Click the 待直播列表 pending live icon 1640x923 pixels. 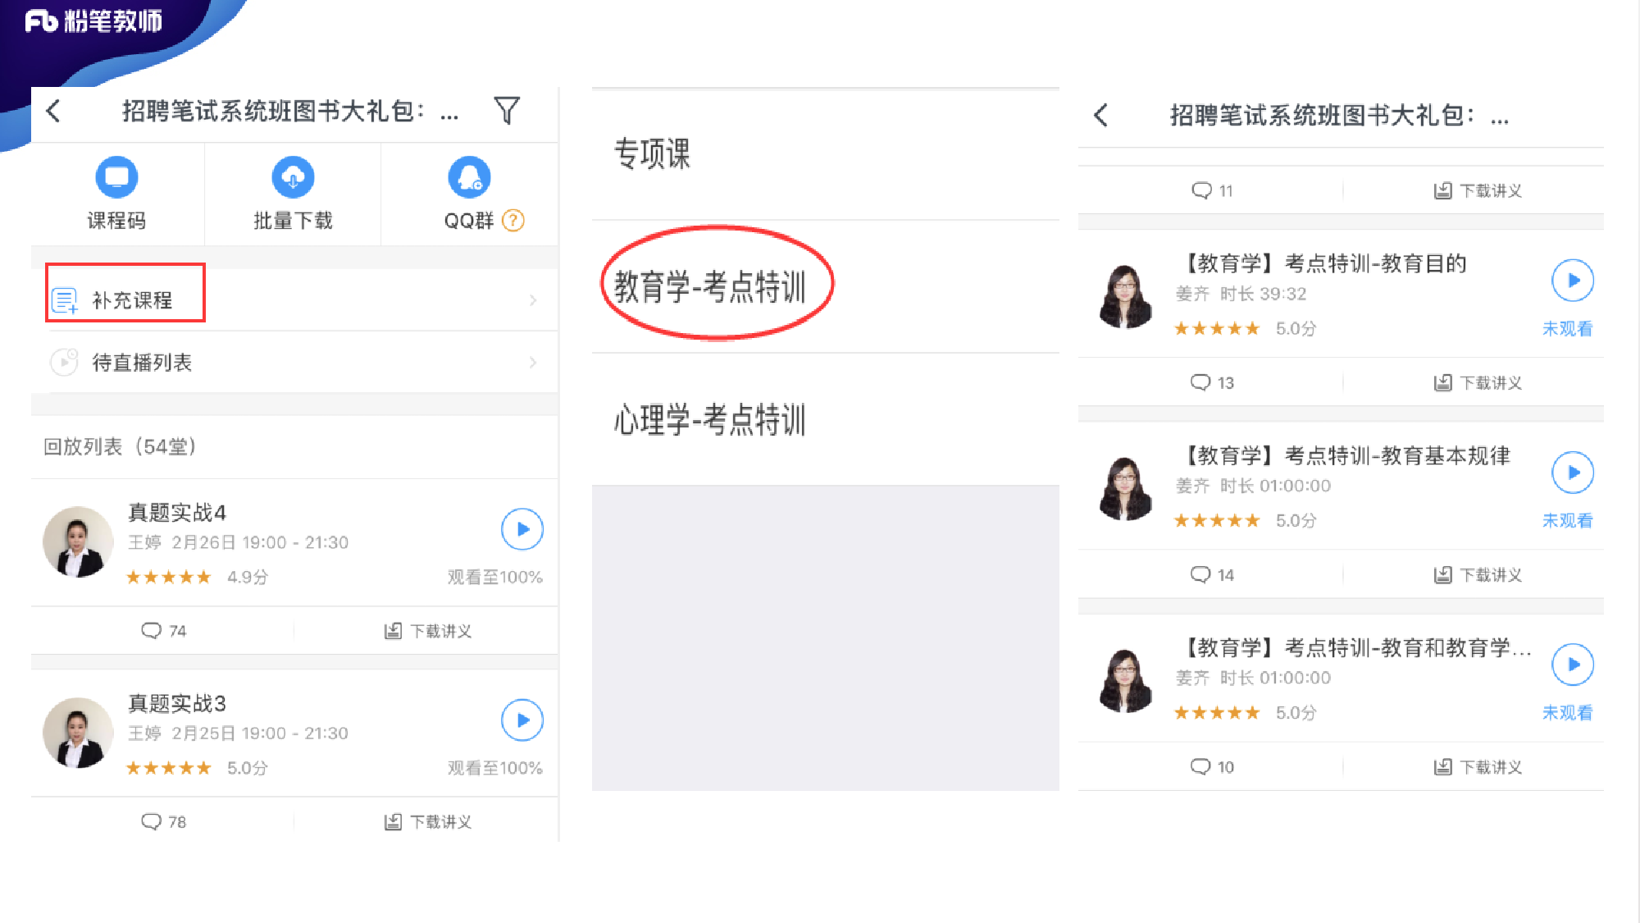pos(63,362)
